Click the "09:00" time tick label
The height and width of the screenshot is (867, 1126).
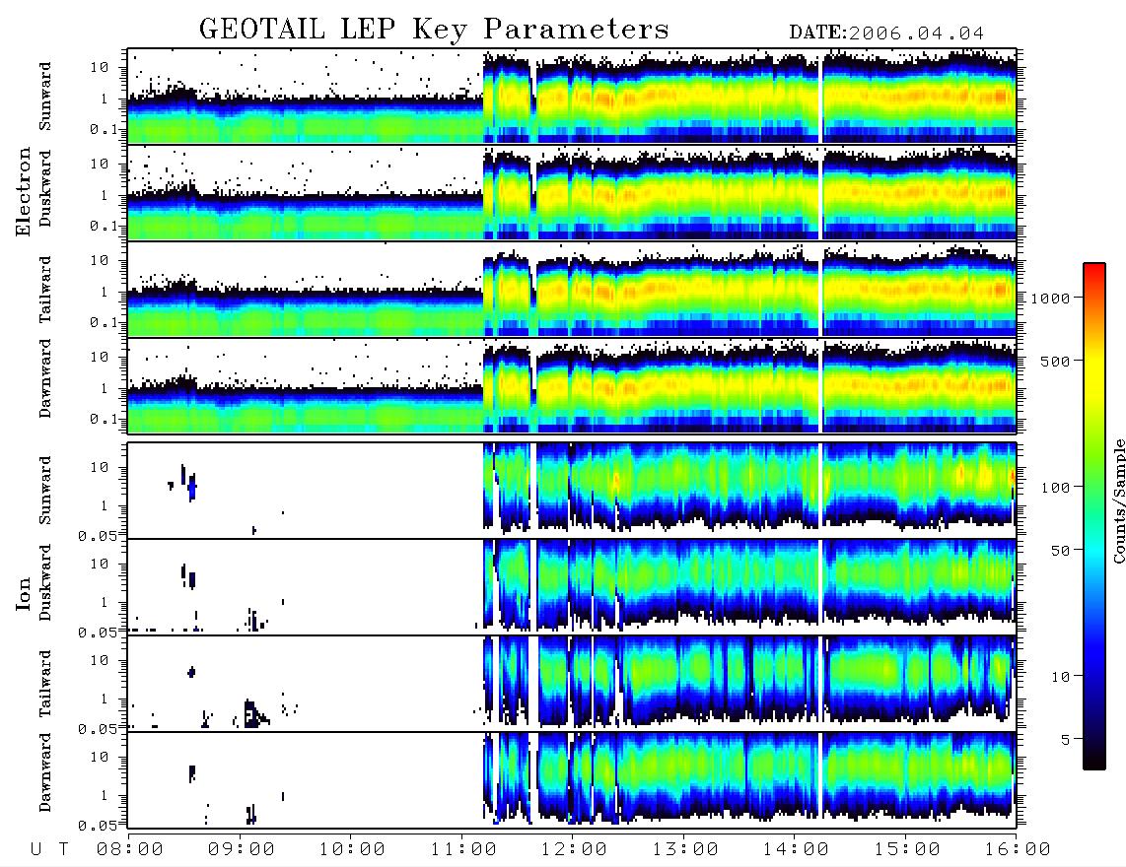[241, 850]
